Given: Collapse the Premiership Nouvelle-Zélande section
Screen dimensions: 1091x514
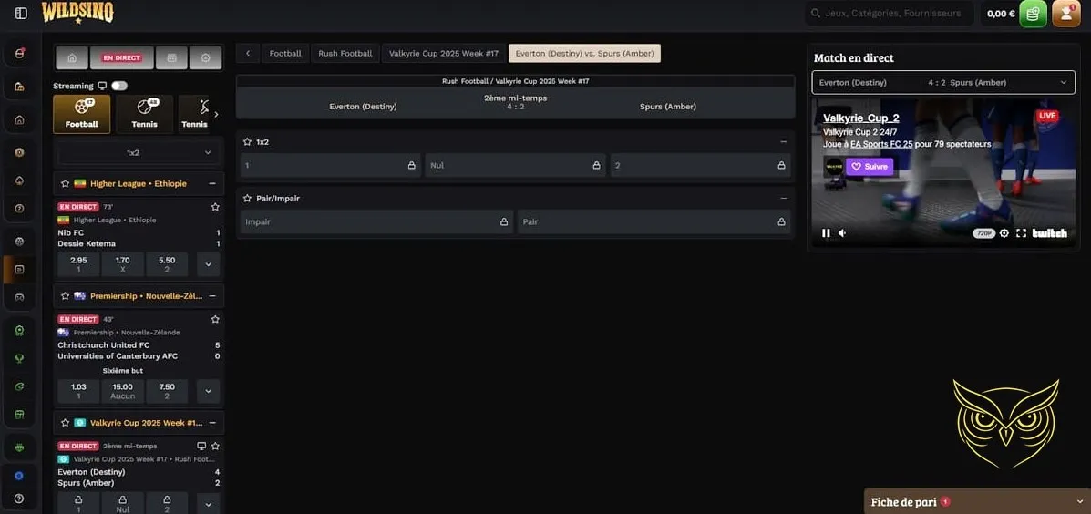Looking at the screenshot, I should click(x=212, y=295).
